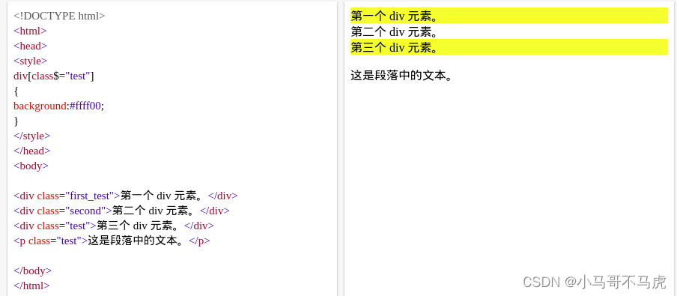677x296 pixels.
Task: Select the div class="test" code line
Action: tap(114, 226)
